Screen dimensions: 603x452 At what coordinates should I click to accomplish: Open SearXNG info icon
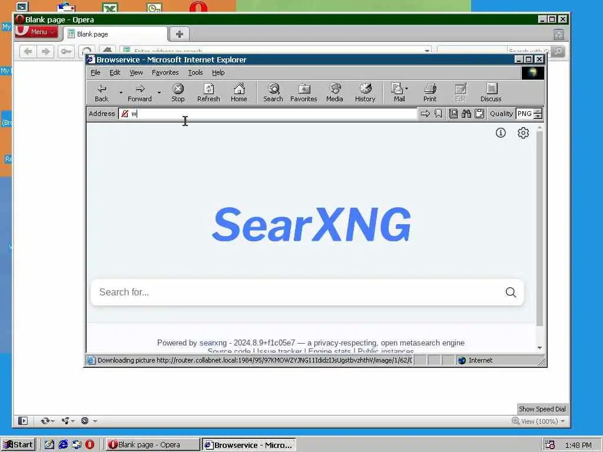501,133
